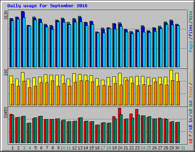
Task: Click day label 9 on the x-axis
Action: [x=58, y=148]
